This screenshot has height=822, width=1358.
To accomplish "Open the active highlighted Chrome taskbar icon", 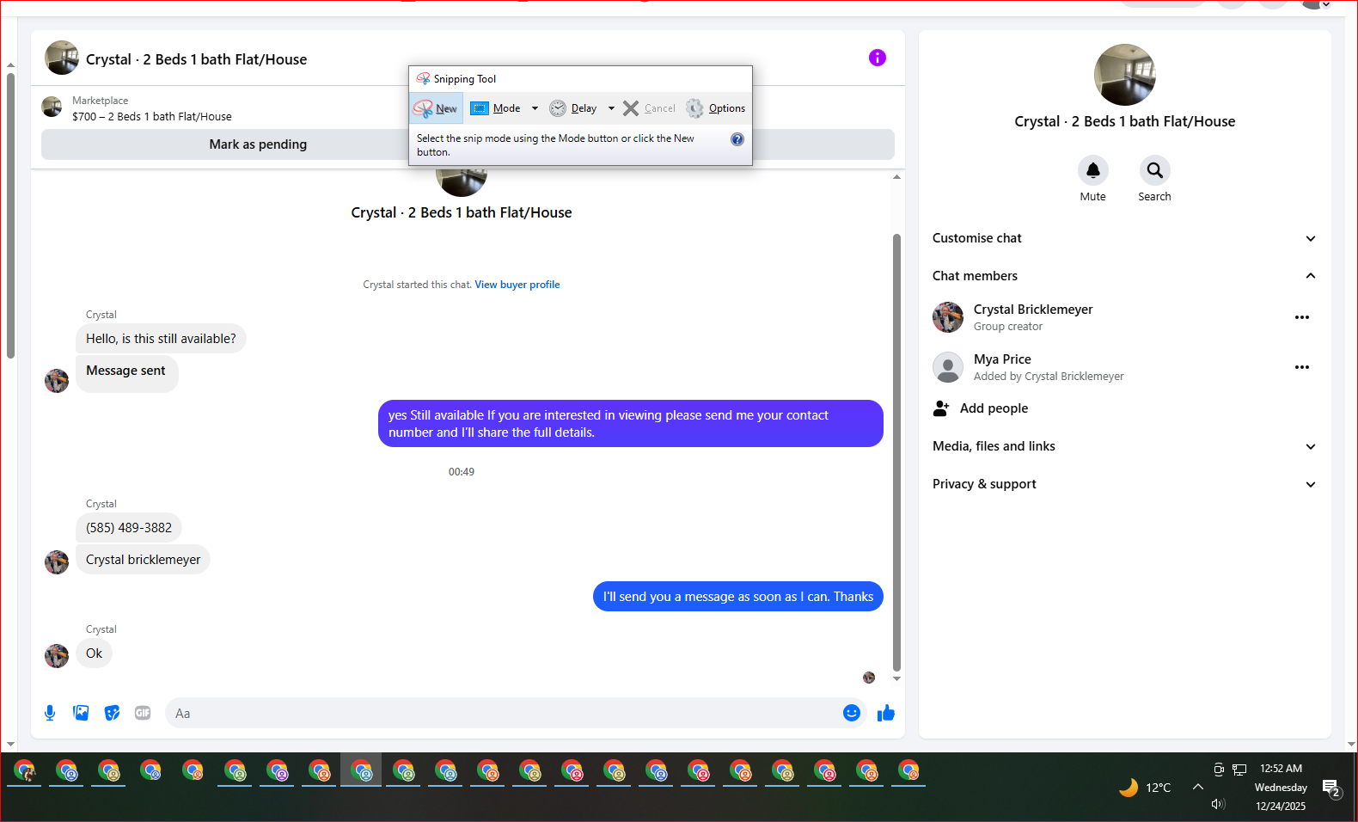I will point(361,771).
